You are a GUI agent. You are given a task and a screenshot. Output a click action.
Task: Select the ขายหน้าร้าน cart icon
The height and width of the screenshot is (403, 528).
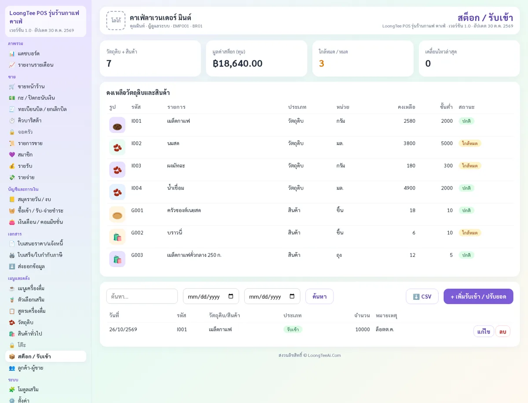[x=12, y=87]
